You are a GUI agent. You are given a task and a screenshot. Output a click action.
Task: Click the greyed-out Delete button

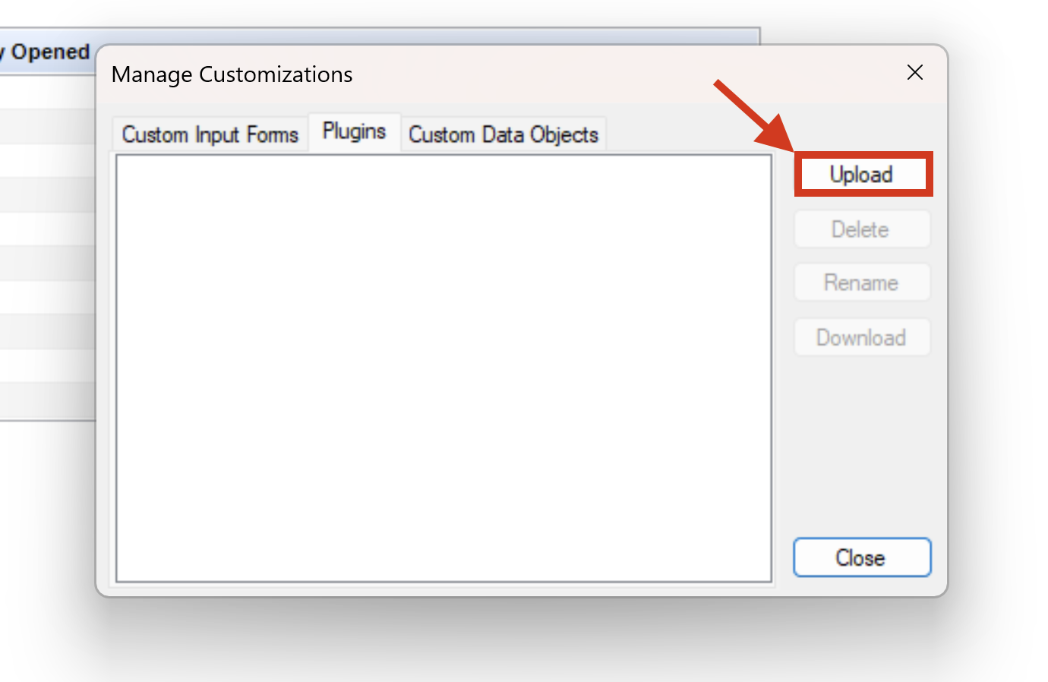[861, 229]
